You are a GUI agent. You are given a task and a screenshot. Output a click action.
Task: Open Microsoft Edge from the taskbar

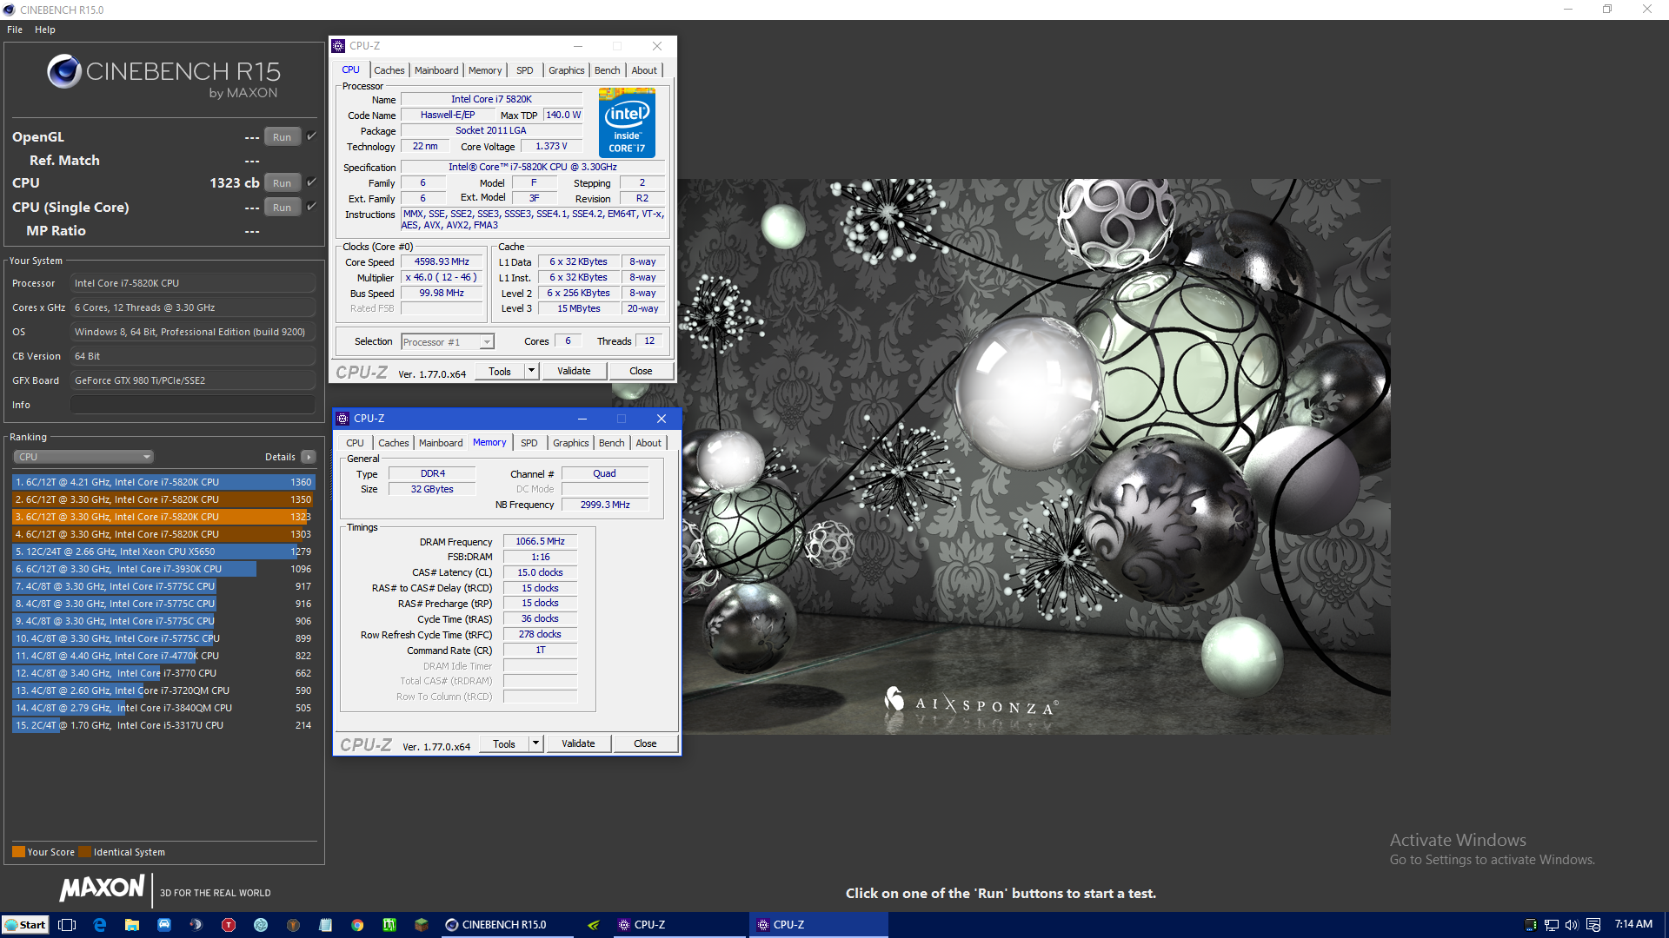[99, 925]
